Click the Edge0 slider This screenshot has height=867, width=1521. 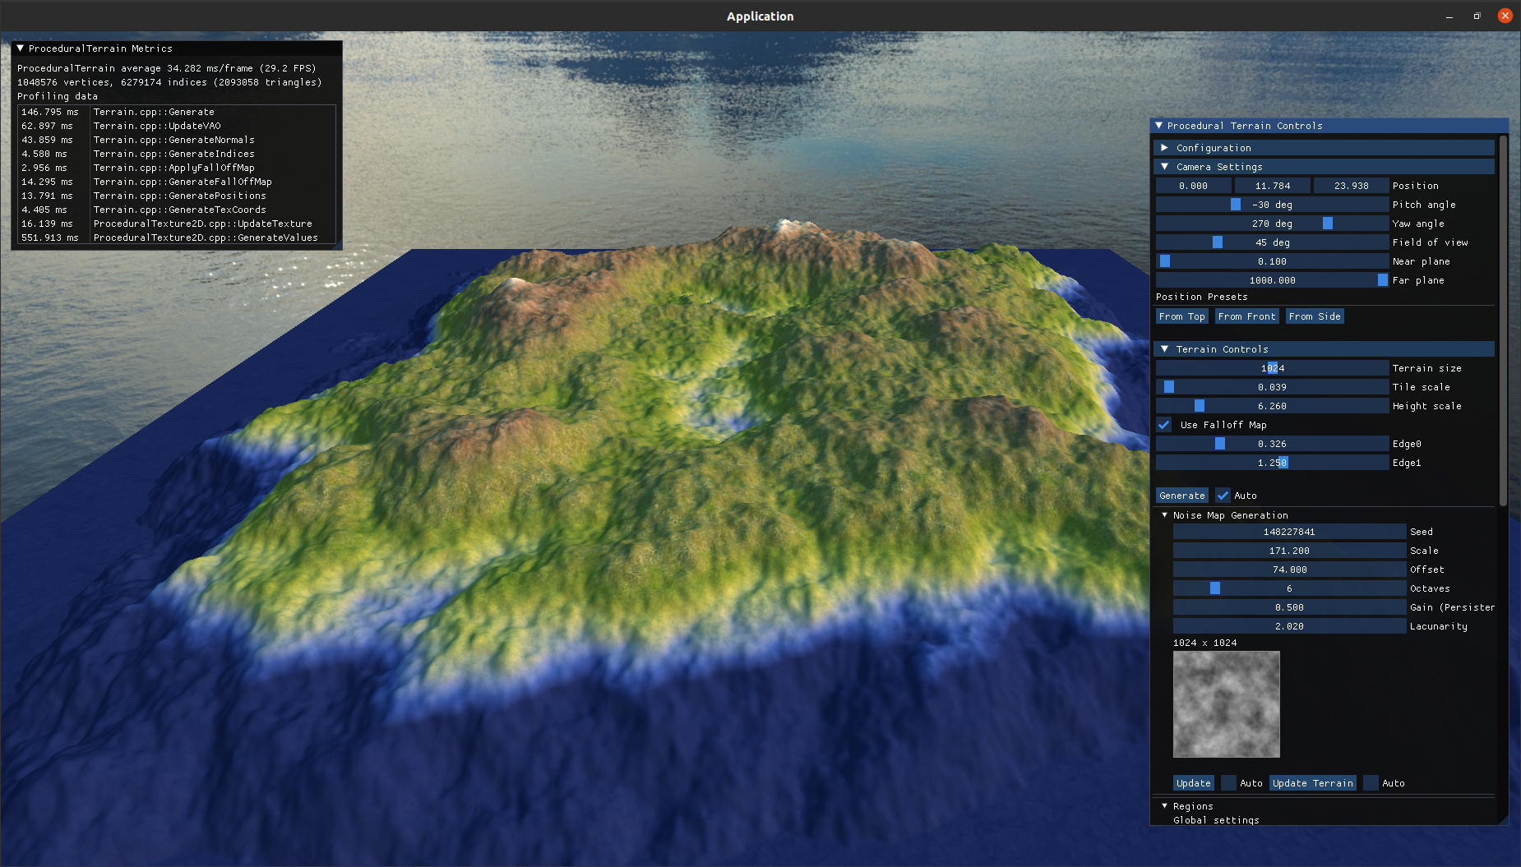pos(1272,444)
